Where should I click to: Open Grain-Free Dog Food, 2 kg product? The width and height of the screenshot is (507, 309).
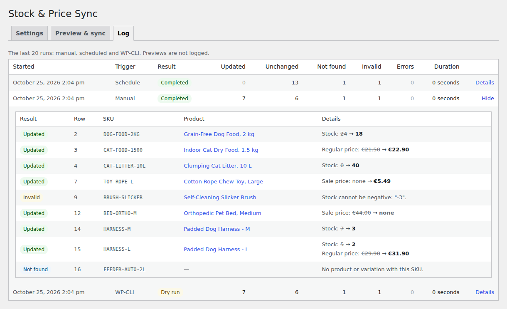(219, 134)
